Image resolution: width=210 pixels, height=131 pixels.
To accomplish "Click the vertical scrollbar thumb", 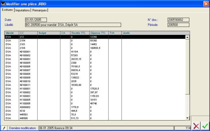I will click(x=187, y=67).
